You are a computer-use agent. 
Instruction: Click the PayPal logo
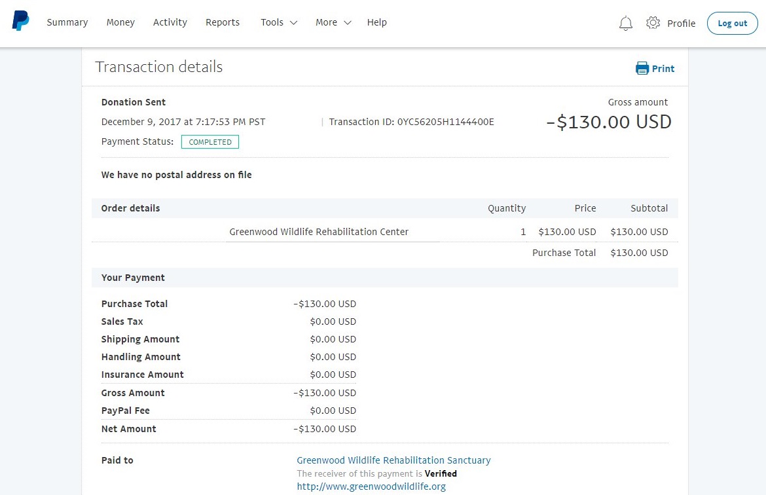coord(20,21)
